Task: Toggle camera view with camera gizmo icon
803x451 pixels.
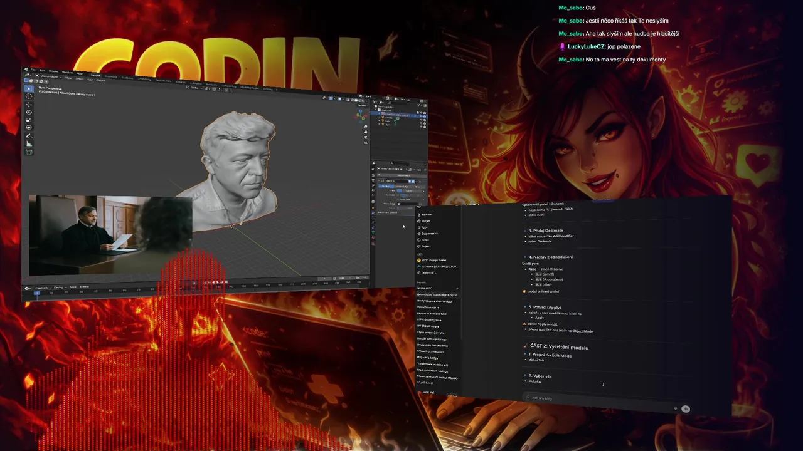Action: pos(366,137)
